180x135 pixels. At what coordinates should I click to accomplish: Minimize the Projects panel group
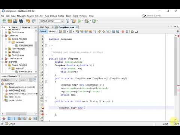pyautogui.click(x=36, y=27)
